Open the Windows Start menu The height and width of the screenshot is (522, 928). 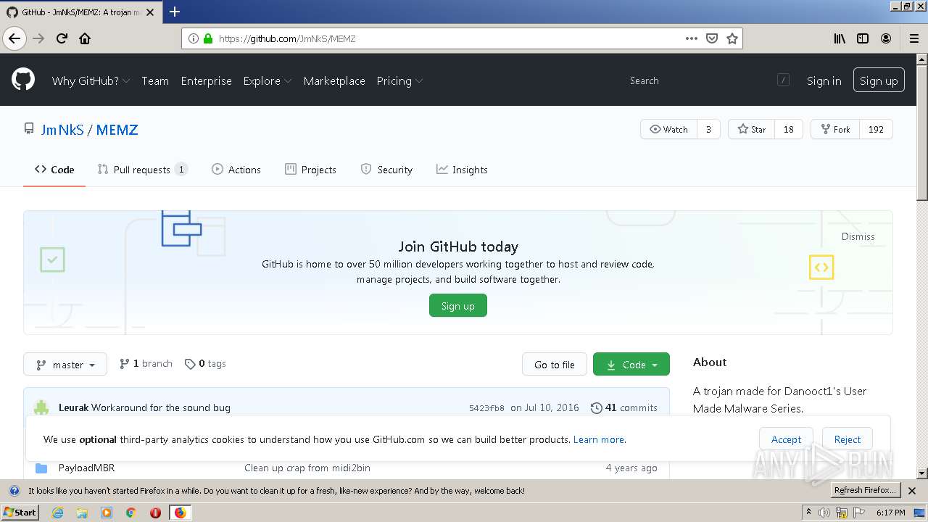pos(20,513)
